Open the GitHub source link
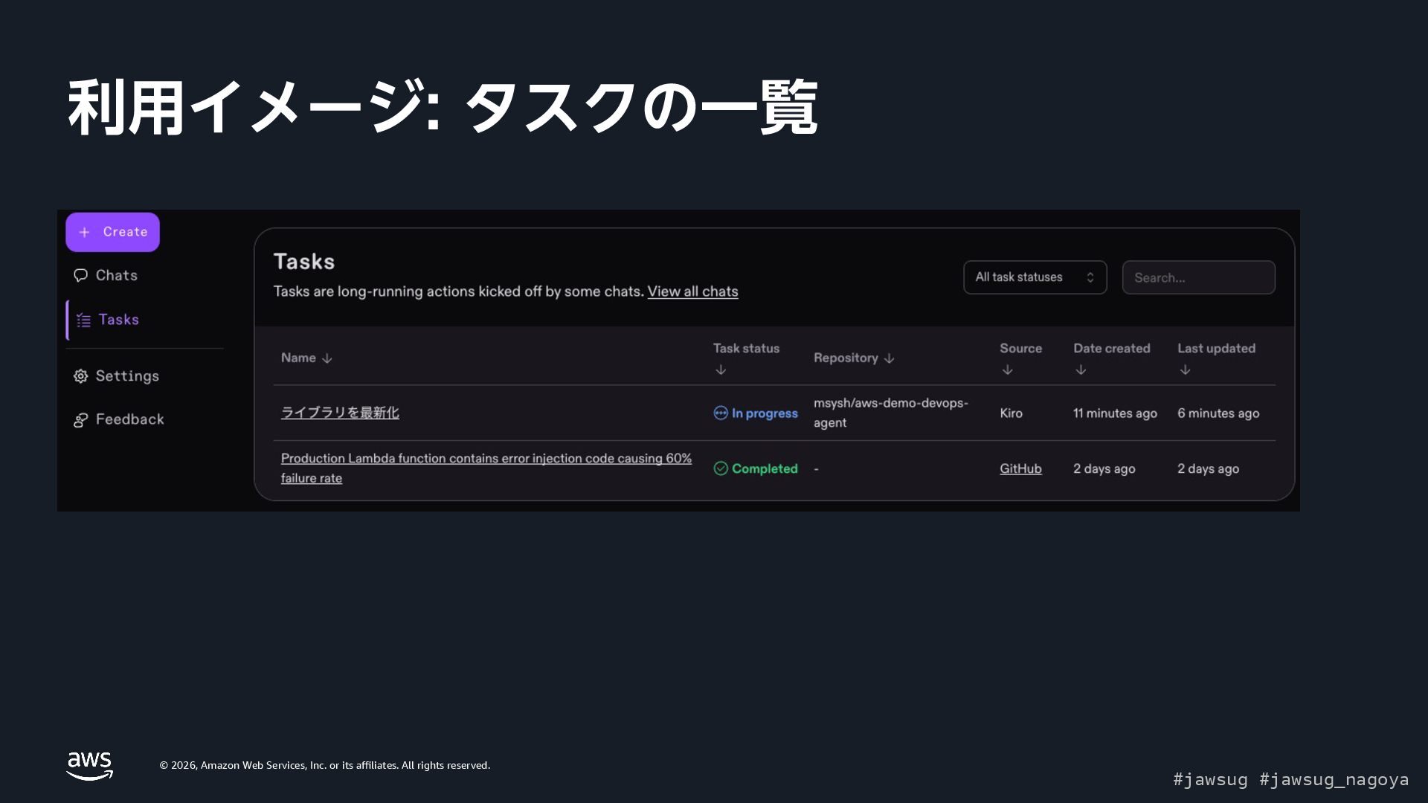This screenshot has width=1428, height=803. click(1020, 468)
